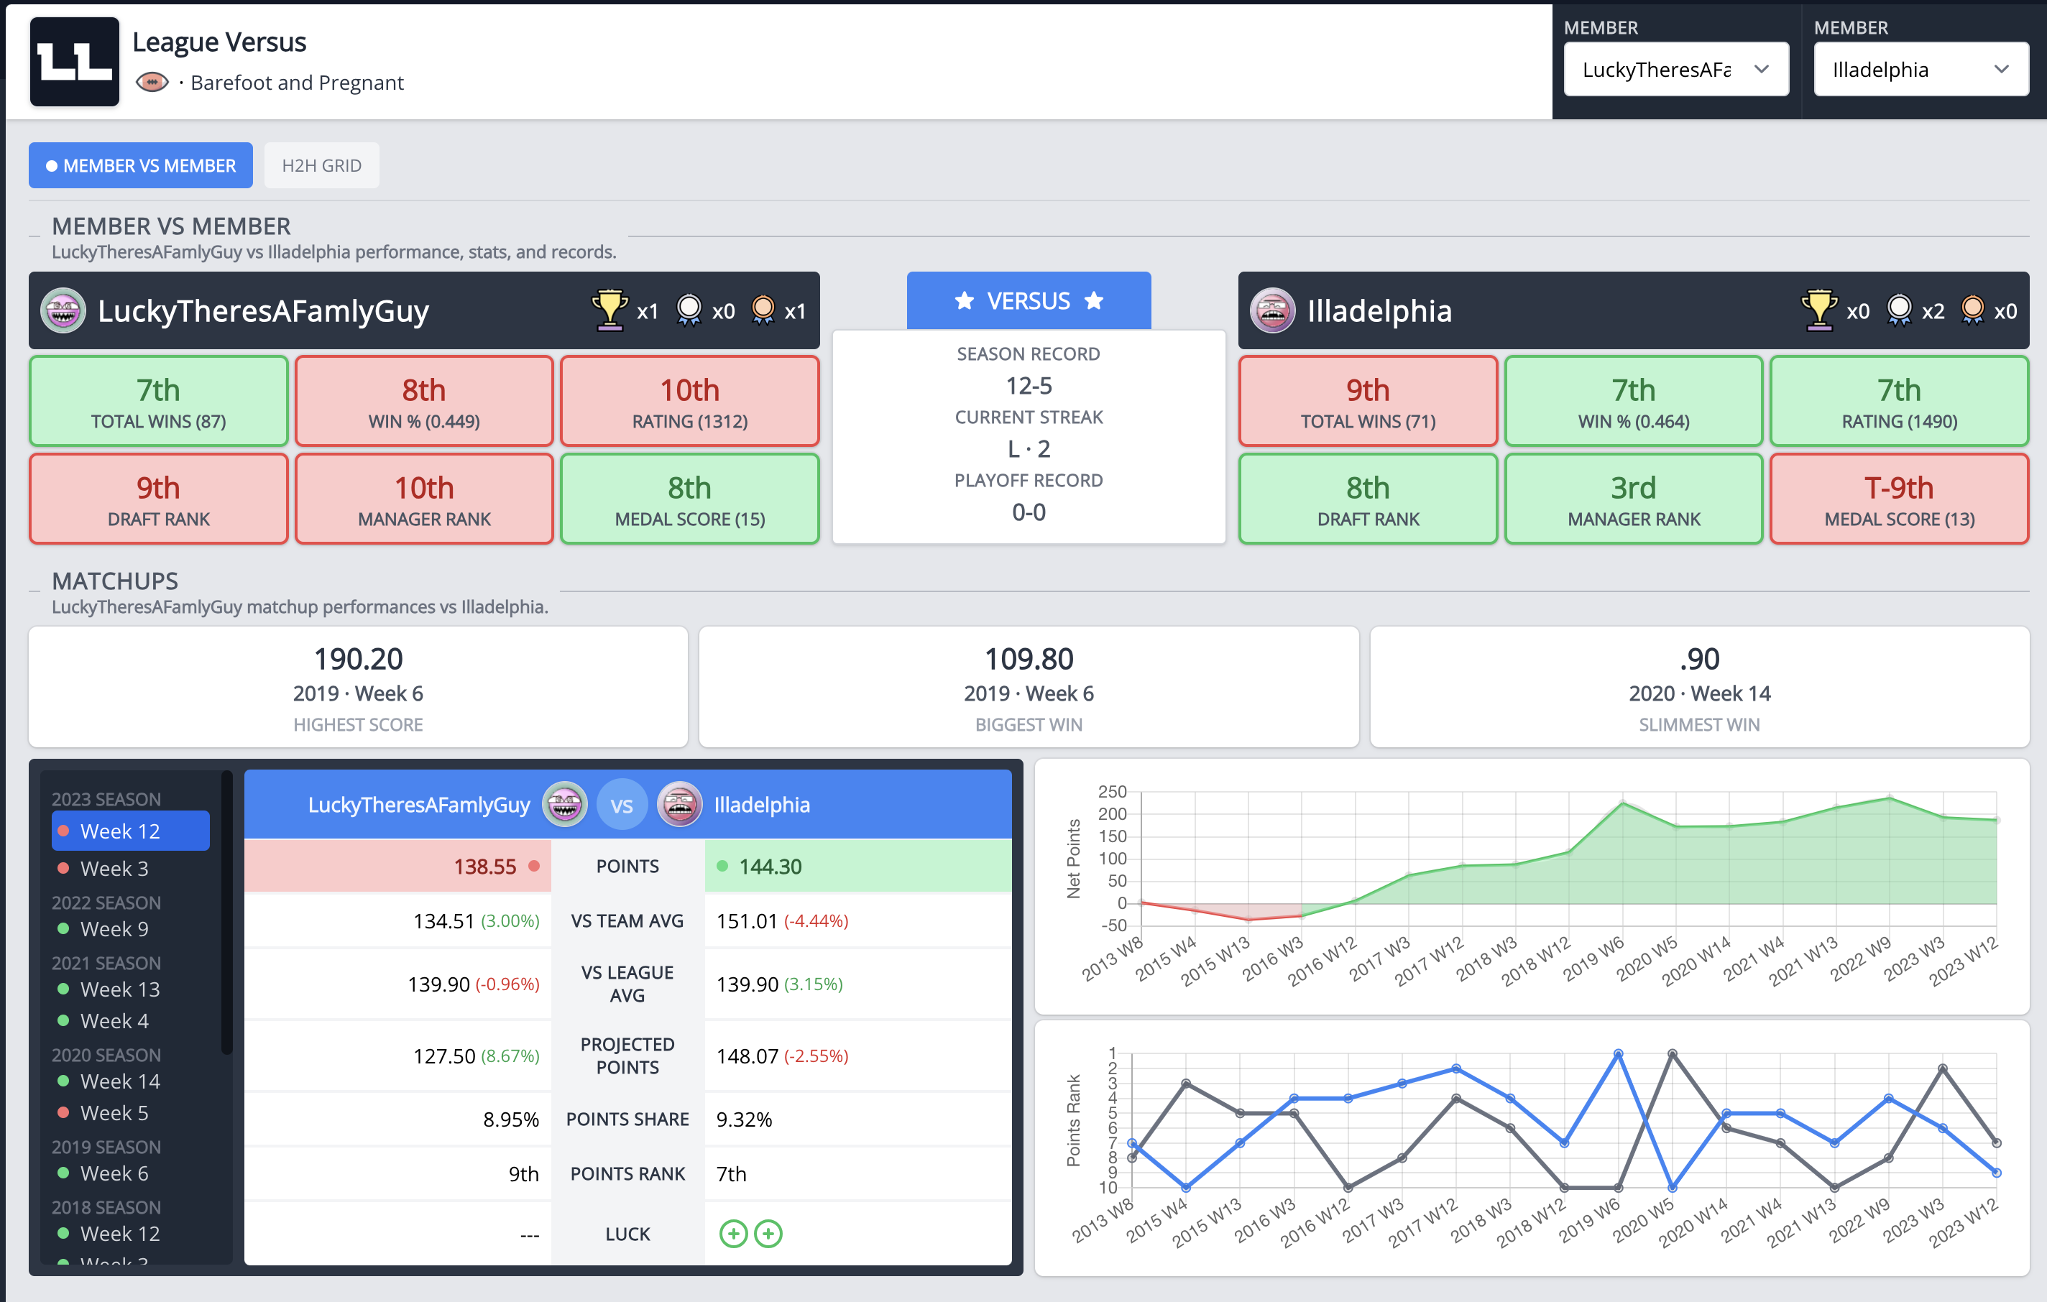Click Illadelphia's bronze medal icon

(x=1973, y=310)
